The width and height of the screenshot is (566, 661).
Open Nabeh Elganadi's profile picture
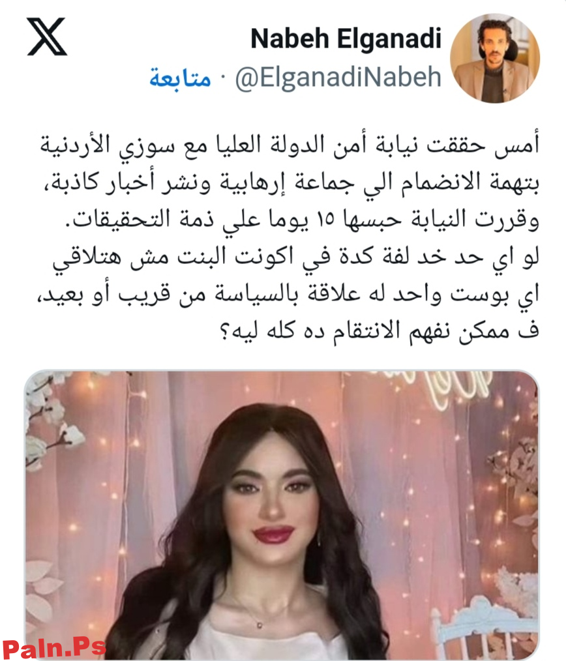pyautogui.click(x=495, y=58)
